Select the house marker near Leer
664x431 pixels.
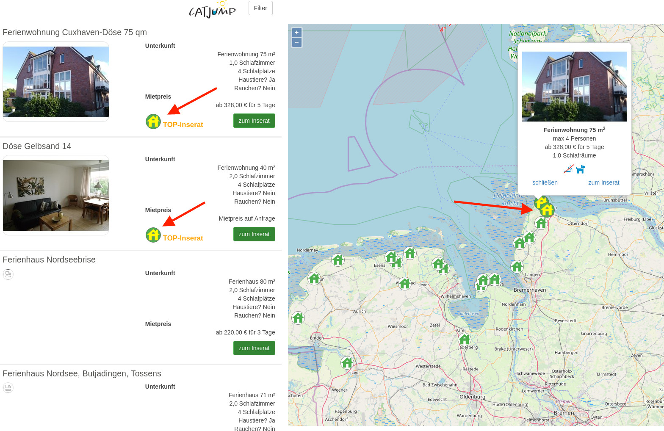click(x=347, y=363)
